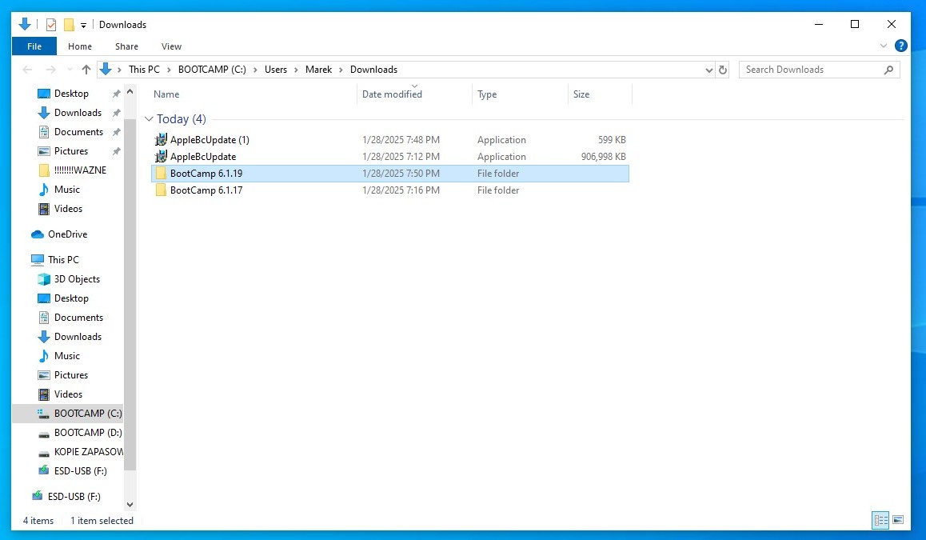Click the 1/28/2025 7:16 PM date cell
Screen dimensions: 926x540
tap(401, 190)
